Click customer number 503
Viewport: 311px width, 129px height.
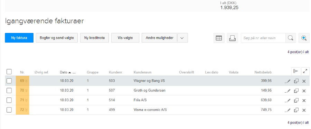pos(112,81)
